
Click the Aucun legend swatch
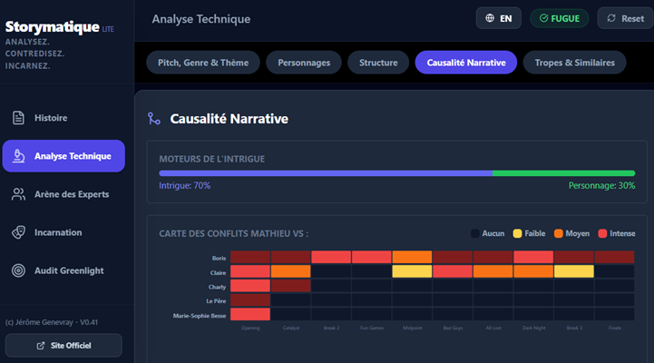pos(474,233)
